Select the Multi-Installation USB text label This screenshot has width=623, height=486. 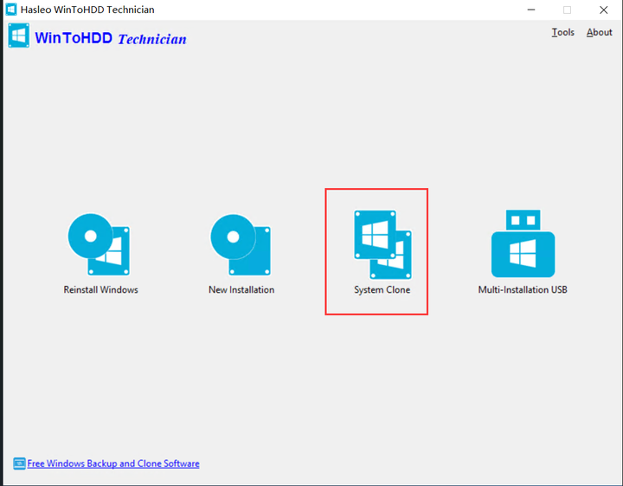523,289
